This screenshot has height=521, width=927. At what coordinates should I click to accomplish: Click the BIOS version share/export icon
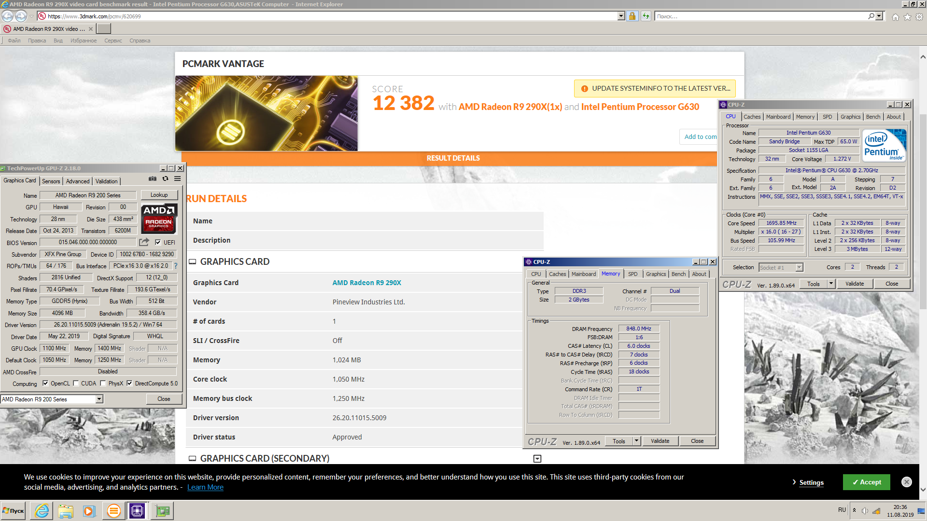144,242
